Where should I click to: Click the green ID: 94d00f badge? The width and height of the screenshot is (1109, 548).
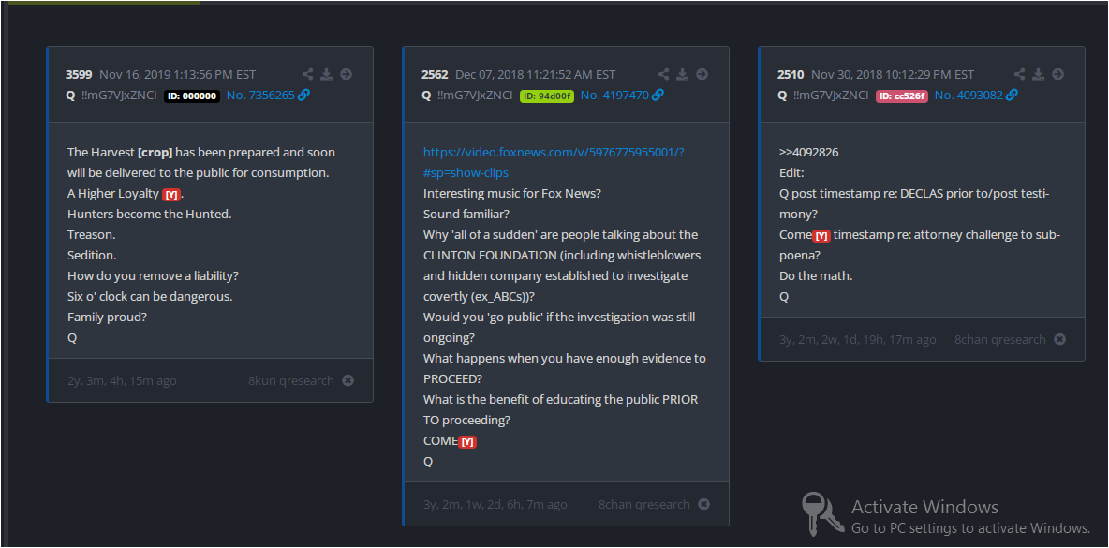coord(547,96)
